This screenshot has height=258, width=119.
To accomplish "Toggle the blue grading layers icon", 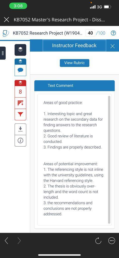I will 20,61.
